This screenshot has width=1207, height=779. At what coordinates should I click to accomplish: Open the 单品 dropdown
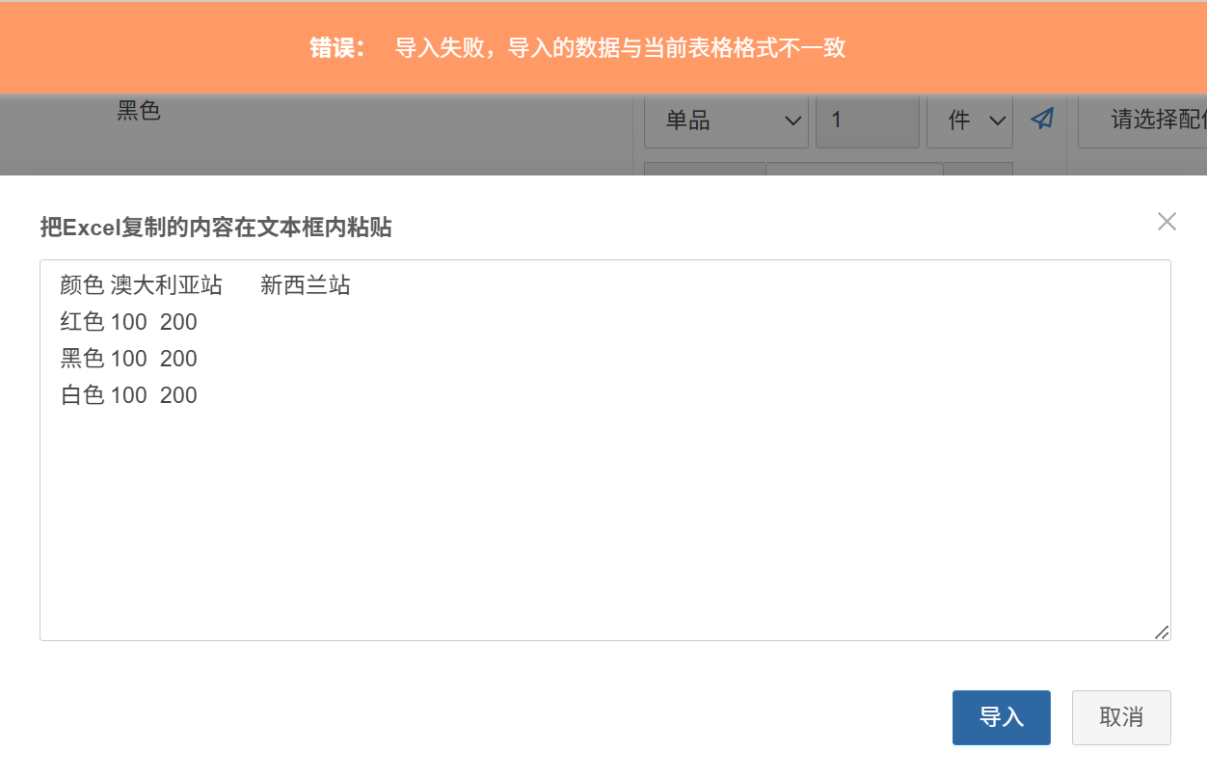726,121
